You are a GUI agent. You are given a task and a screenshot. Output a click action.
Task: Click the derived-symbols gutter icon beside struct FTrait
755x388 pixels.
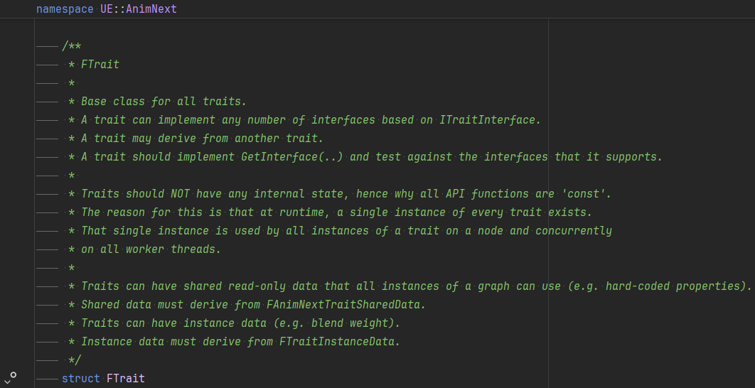pos(10,378)
